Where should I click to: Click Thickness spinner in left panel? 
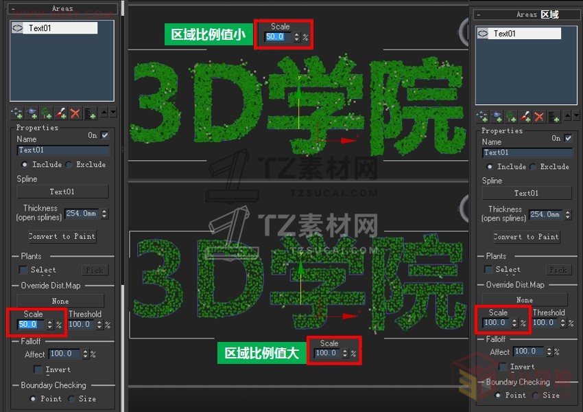click(104, 214)
